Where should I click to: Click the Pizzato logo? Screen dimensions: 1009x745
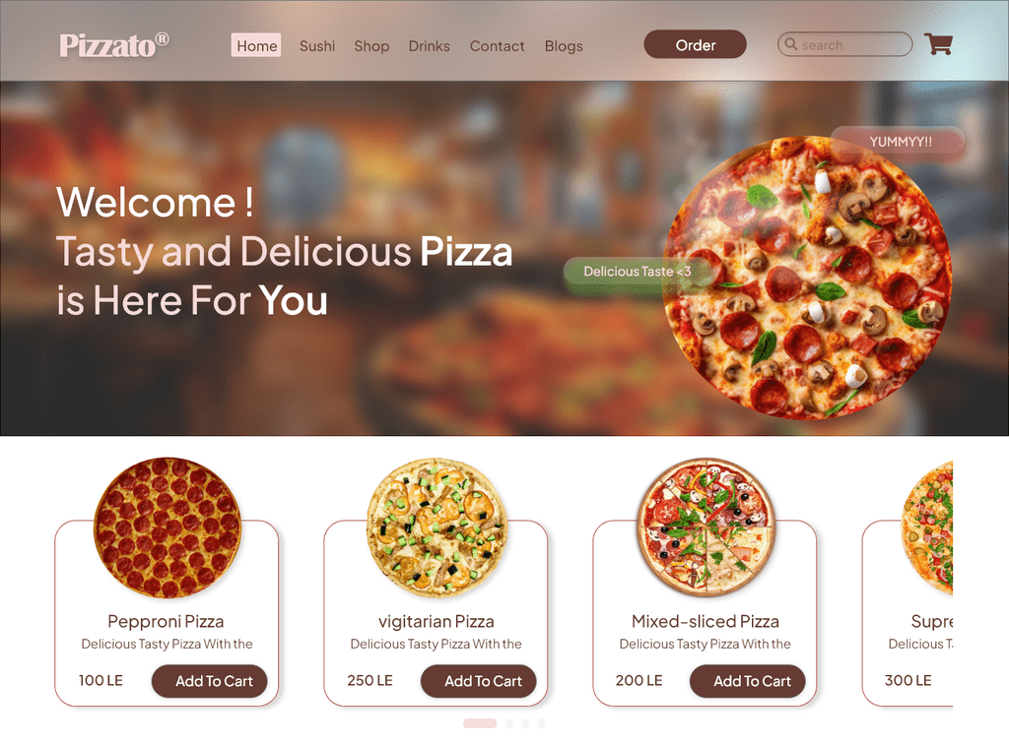coord(114,45)
